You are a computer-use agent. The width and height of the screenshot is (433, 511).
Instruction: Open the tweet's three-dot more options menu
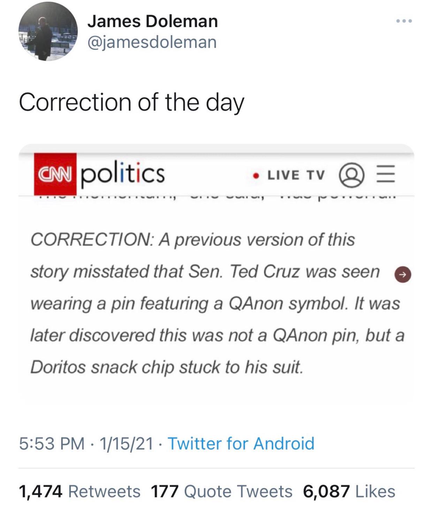[x=404, y=21]
